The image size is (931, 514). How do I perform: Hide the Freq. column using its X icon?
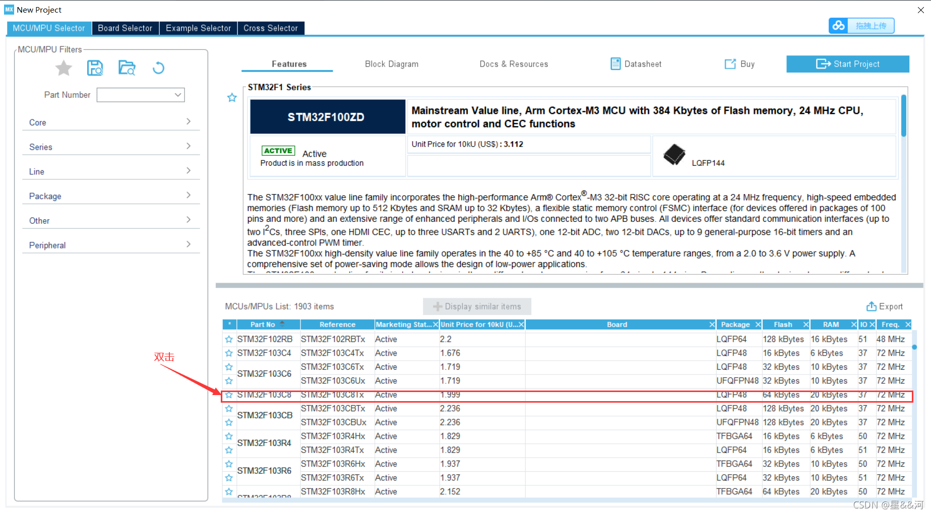coord(908,325)
